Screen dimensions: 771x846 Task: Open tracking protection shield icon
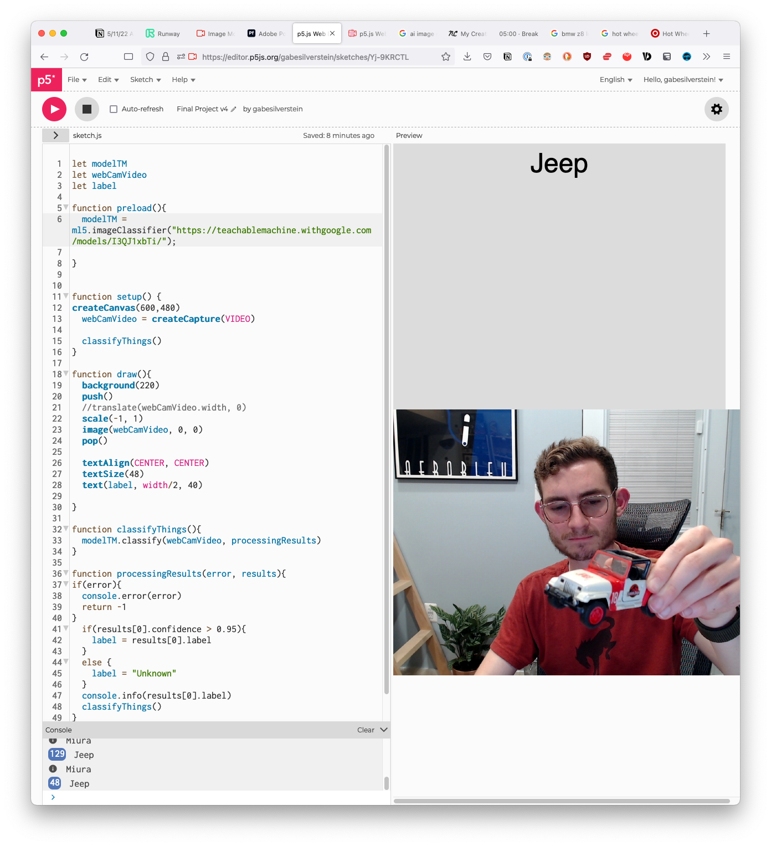click(150, 57)
